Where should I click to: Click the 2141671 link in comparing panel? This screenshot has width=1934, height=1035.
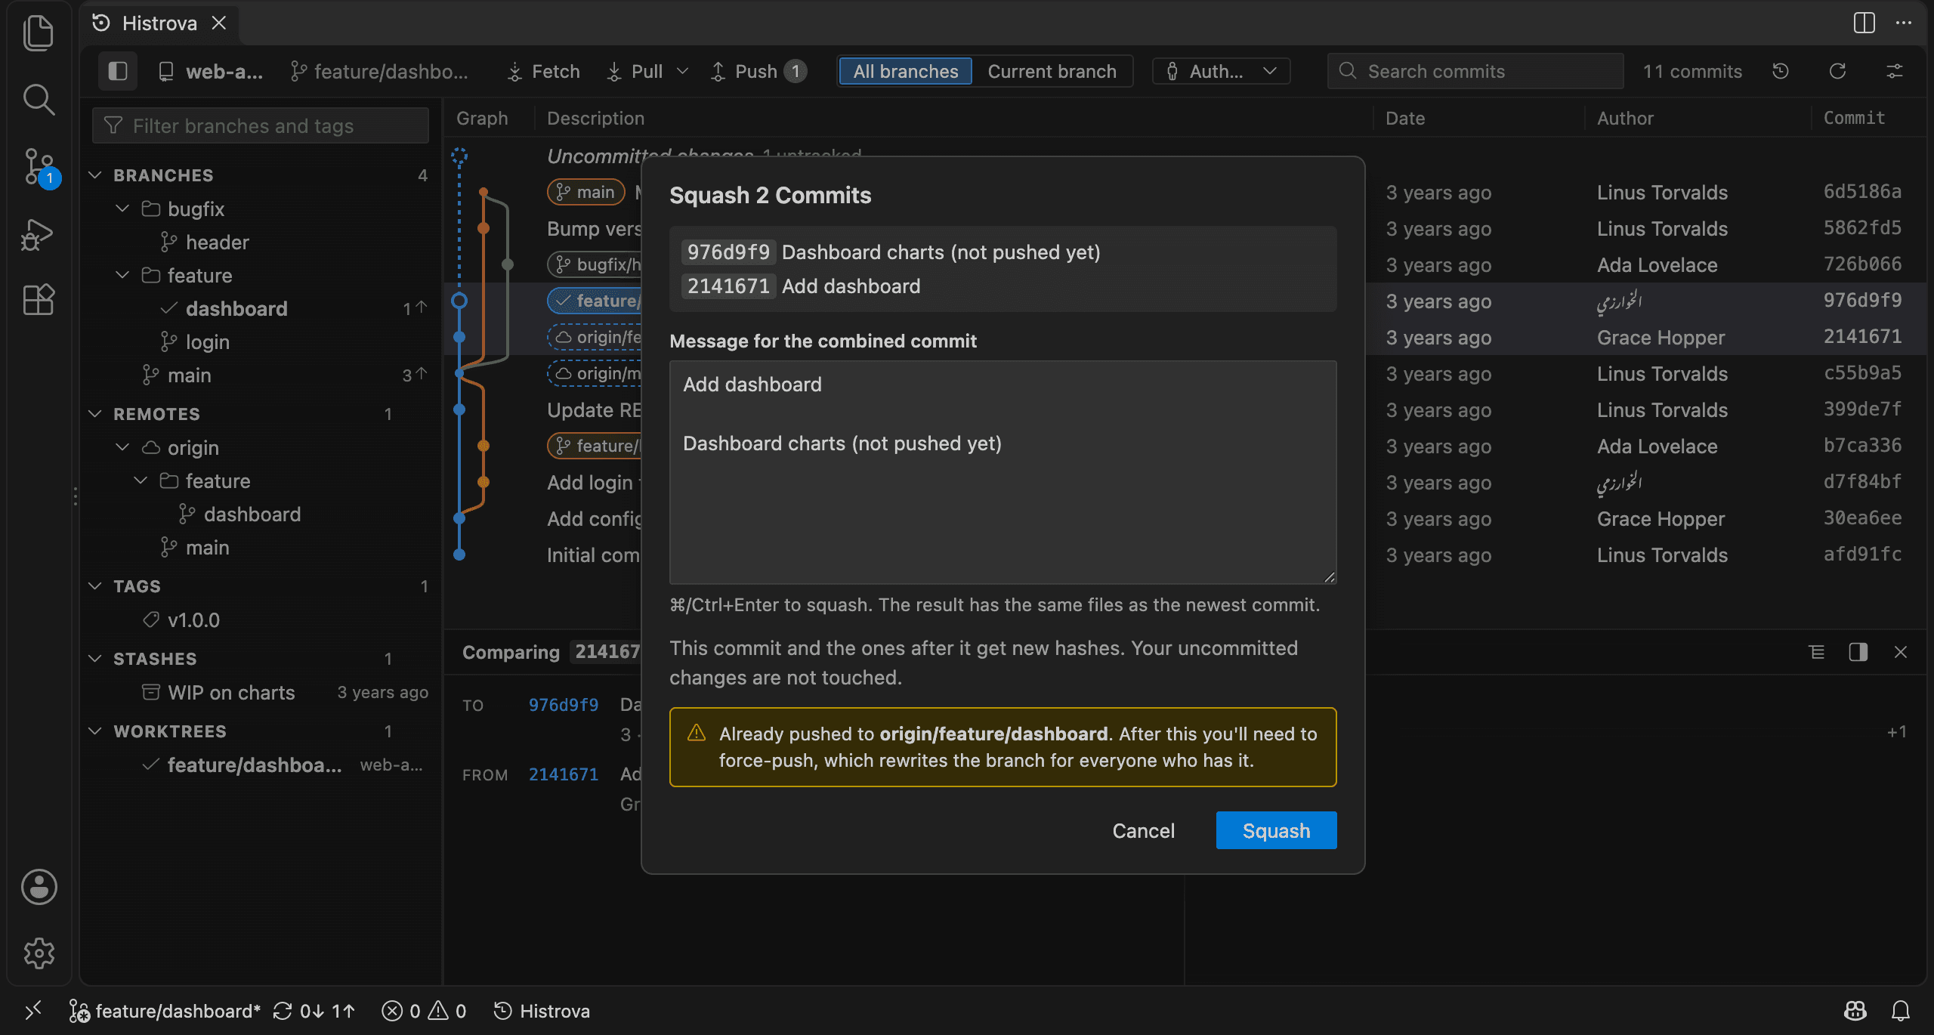(564, 774)
